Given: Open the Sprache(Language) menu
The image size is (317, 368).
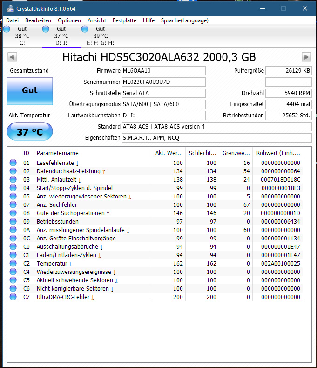Looking at the screenshot, I should pos(184,20).
